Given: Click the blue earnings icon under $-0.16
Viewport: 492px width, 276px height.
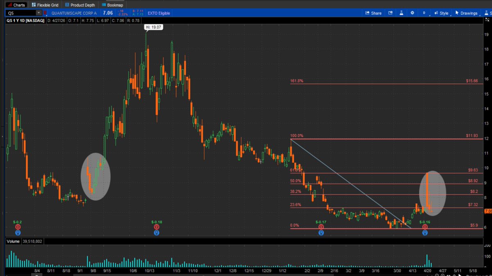Looking at the screenshot, I should (425, 232).
